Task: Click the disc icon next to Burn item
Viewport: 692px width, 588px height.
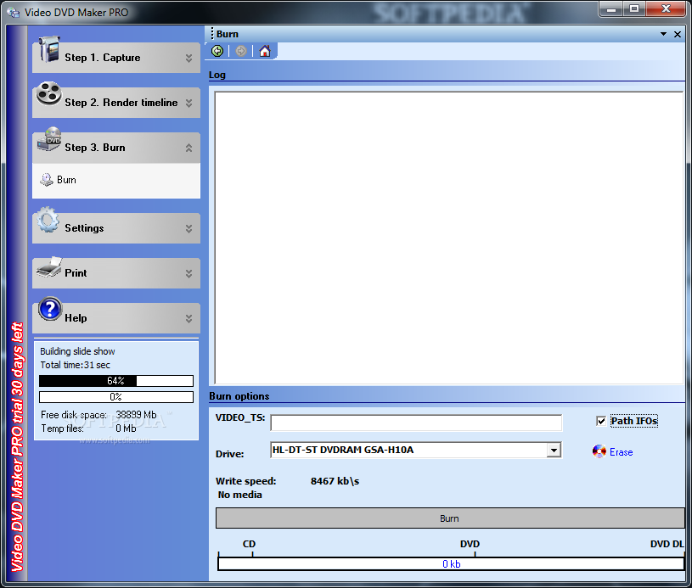Action: [47, 180]
